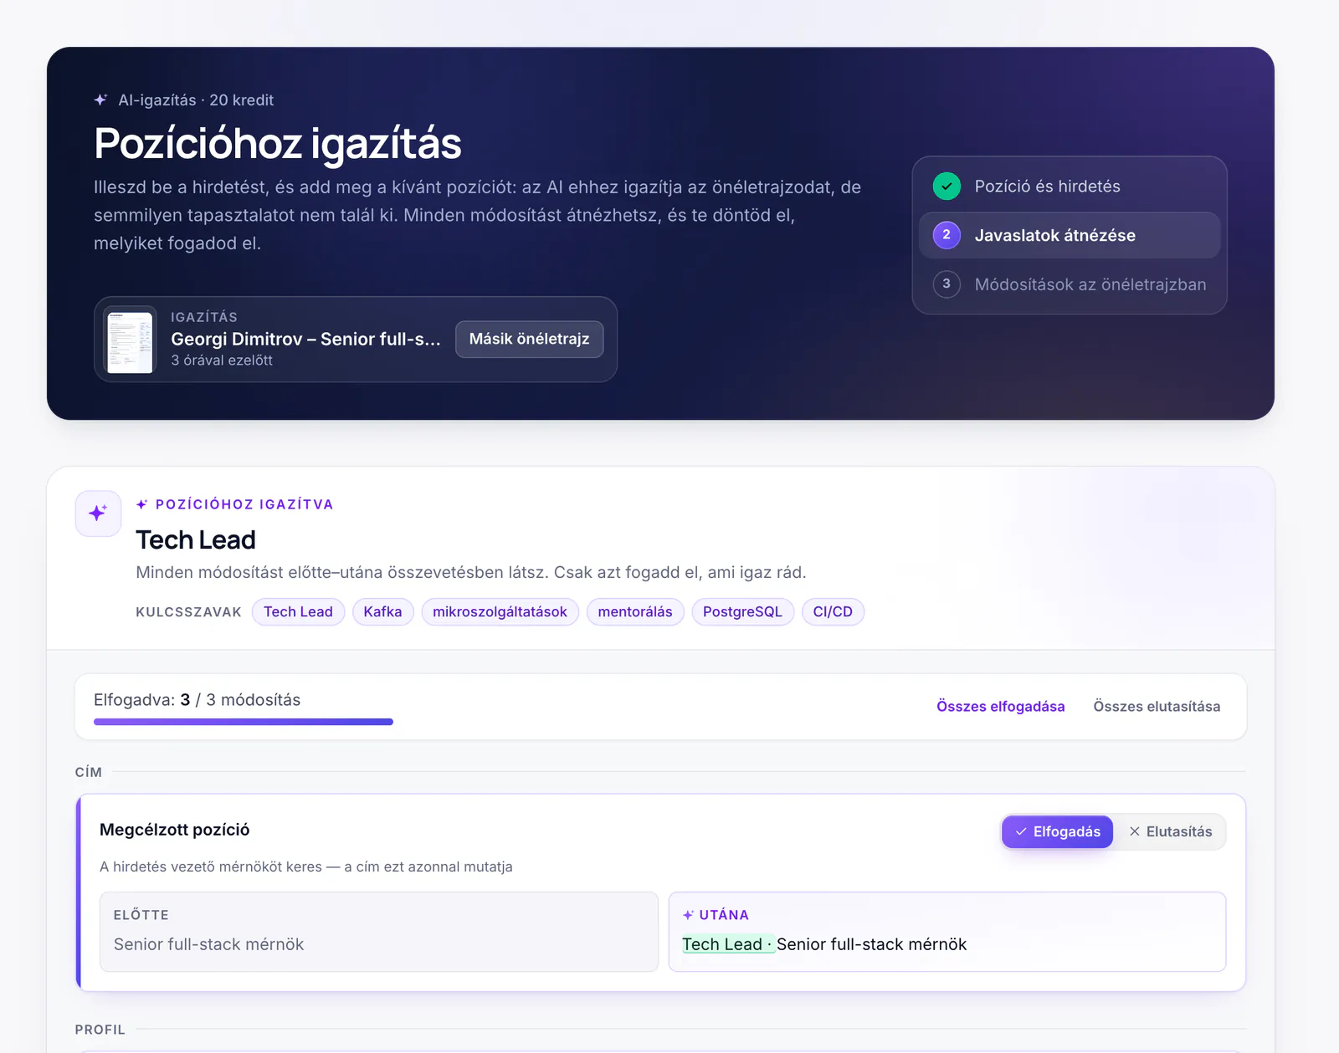The image size is (1339, 1053).
Task: Click the '3 órával ezelőtt' timestamp
Action: pos(222,360)
